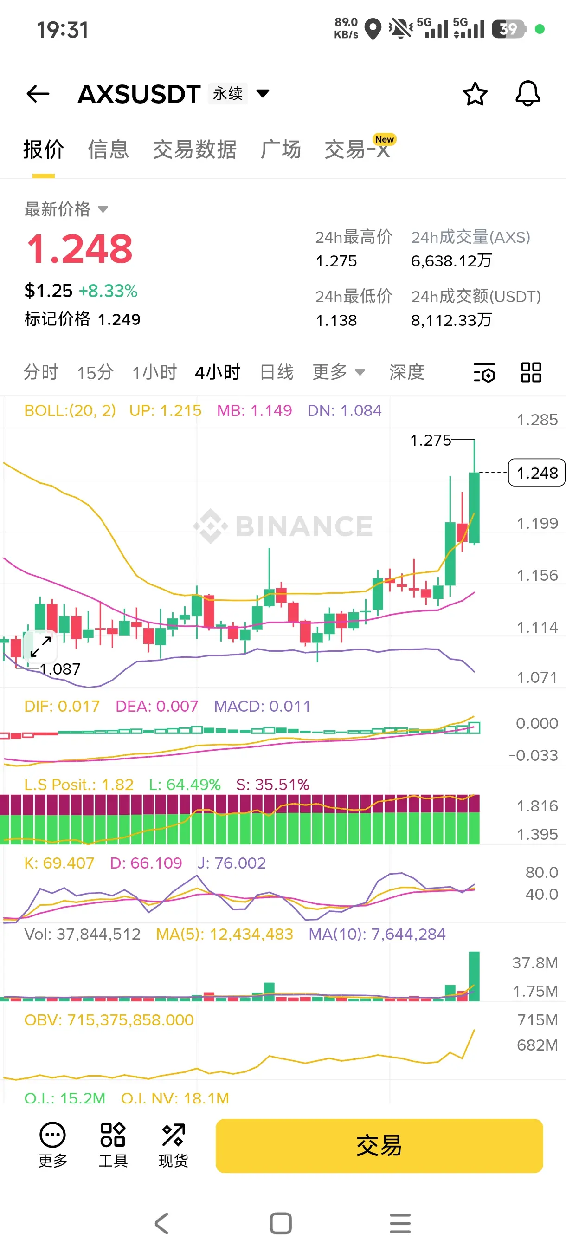Tap the MA(10): 7,644,284 volume label
This screenshot has height=1259, width=566.
point(377,934)
